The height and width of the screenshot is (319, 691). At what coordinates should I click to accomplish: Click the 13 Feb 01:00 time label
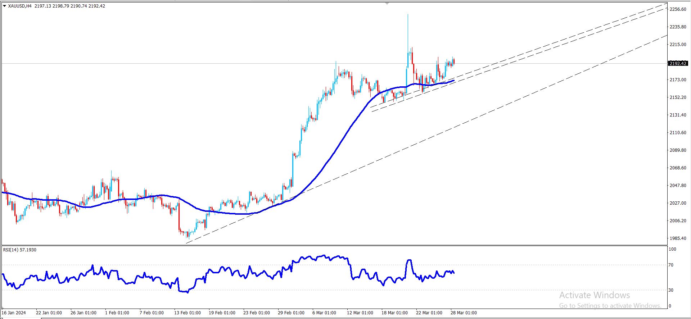point(187,313)
